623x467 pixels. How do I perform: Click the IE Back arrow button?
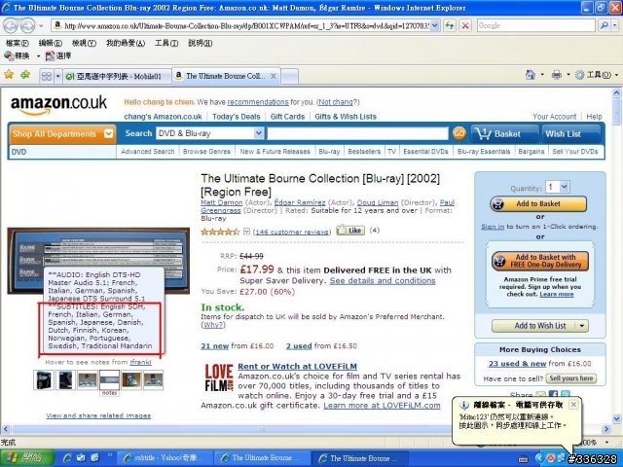point(11,26)
